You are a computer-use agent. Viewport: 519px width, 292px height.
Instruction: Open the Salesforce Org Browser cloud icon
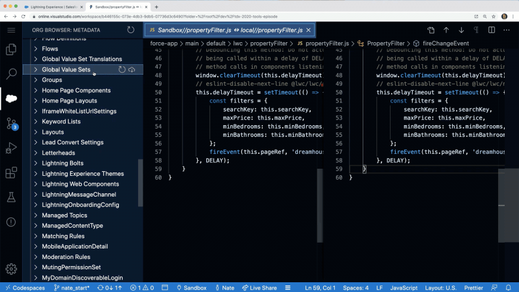tap(11, 99)
